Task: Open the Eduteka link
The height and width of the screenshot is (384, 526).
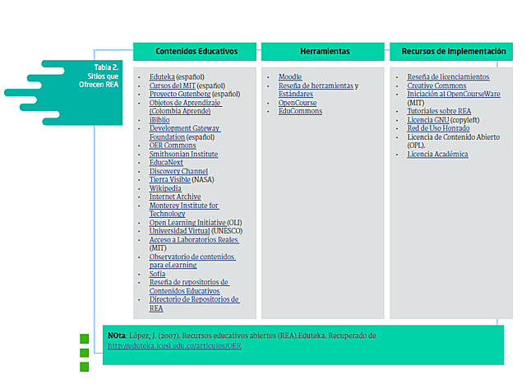Action: pos(162,76)
